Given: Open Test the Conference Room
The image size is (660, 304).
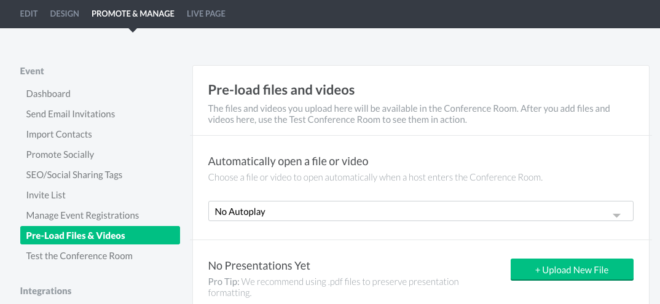Looking at the screenshot, I should coord(79,255).
